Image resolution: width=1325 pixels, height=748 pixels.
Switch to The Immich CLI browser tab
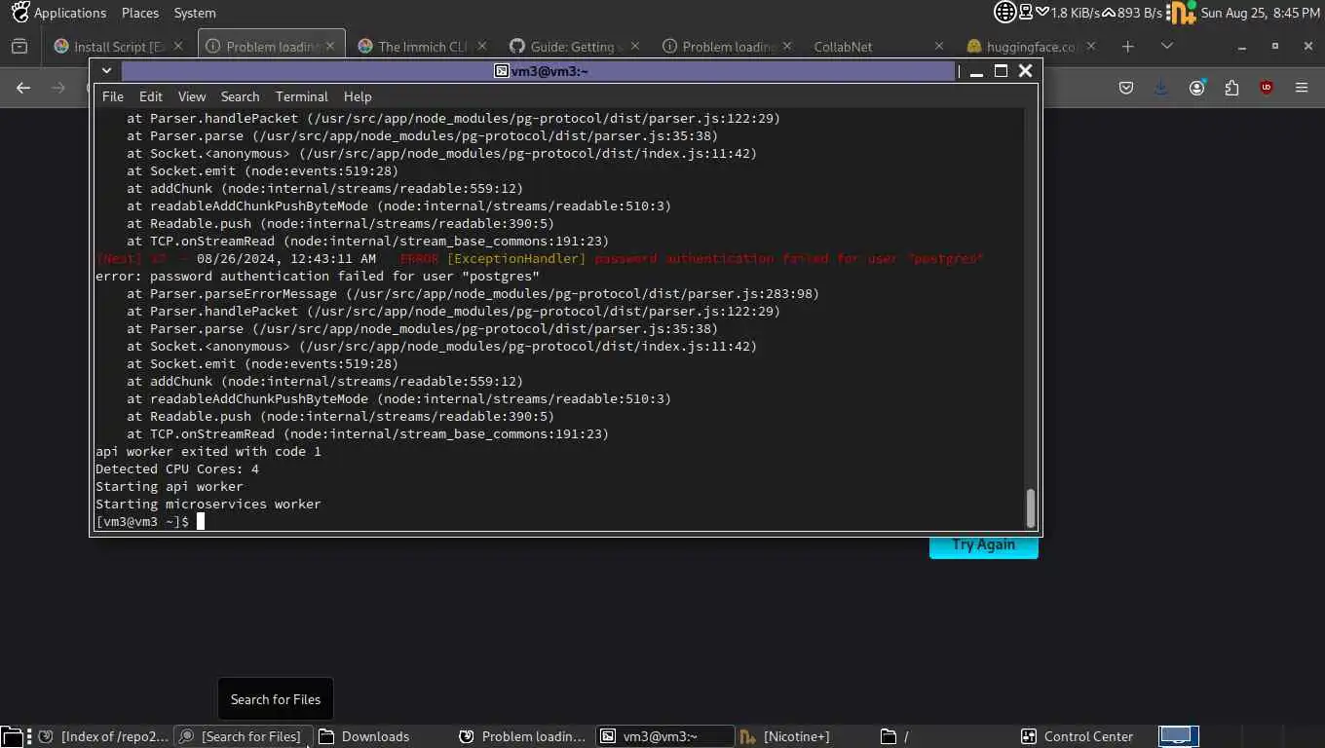click(424, 46)
